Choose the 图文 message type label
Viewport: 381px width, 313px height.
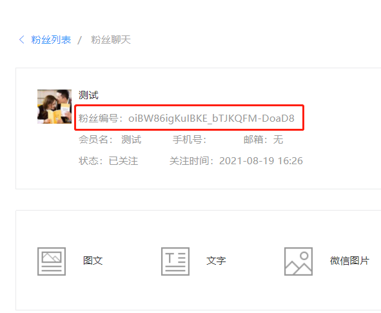click(x=93, y=261)
